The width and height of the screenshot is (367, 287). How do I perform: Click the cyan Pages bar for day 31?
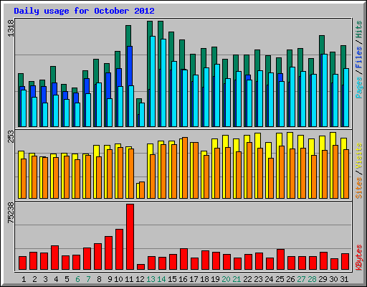click(346, 98)
